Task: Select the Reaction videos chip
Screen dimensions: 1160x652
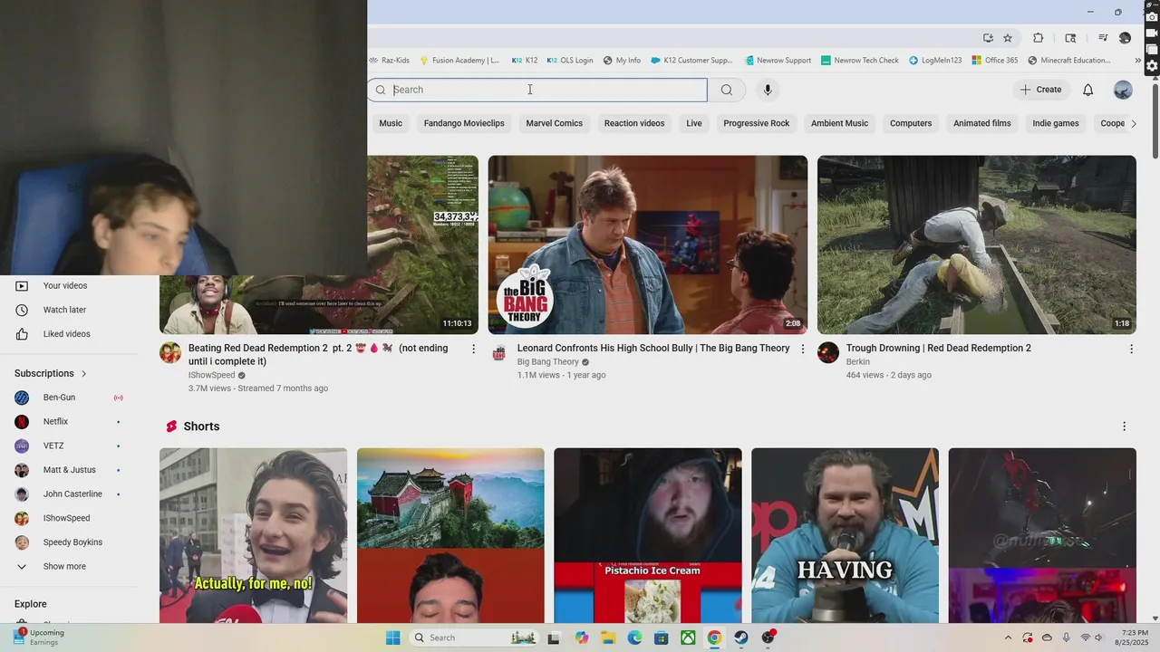Action: pos(634,123)
